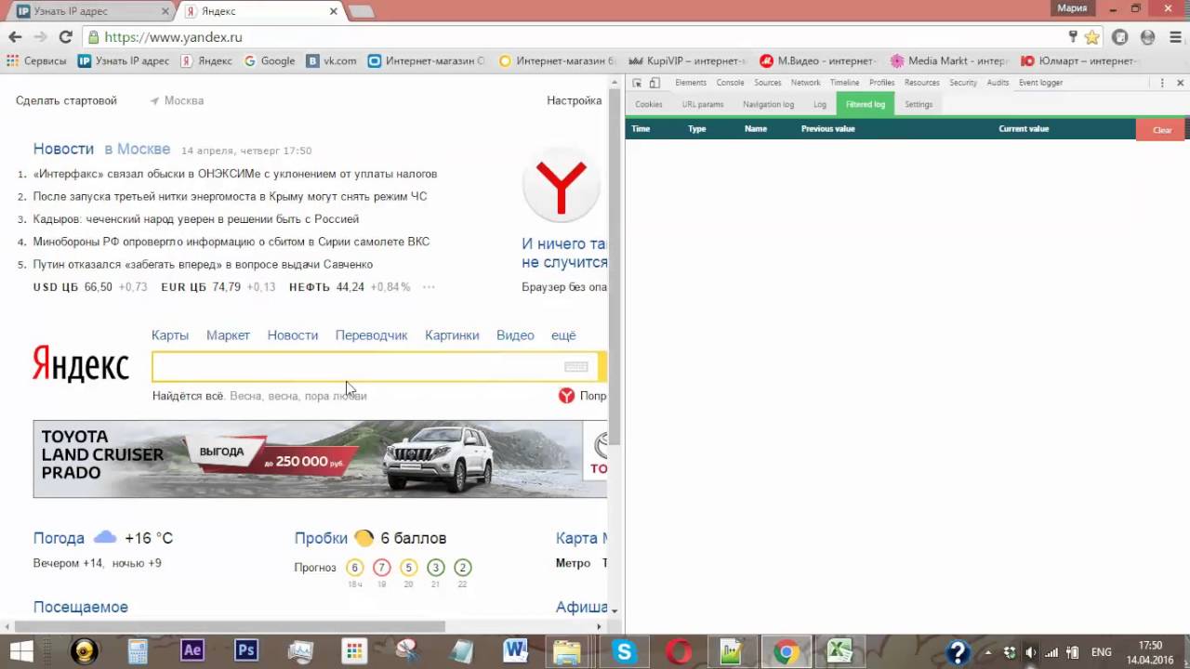This screenshot has width=1190, height=669.
Task: Click the address bar URL field
Action: tap(576, 37)
